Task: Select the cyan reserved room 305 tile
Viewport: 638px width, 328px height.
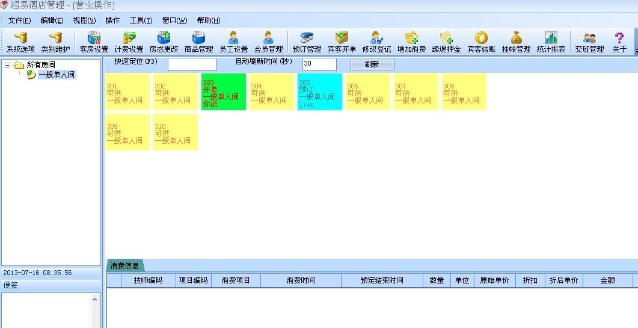Action: click(320, 92)
